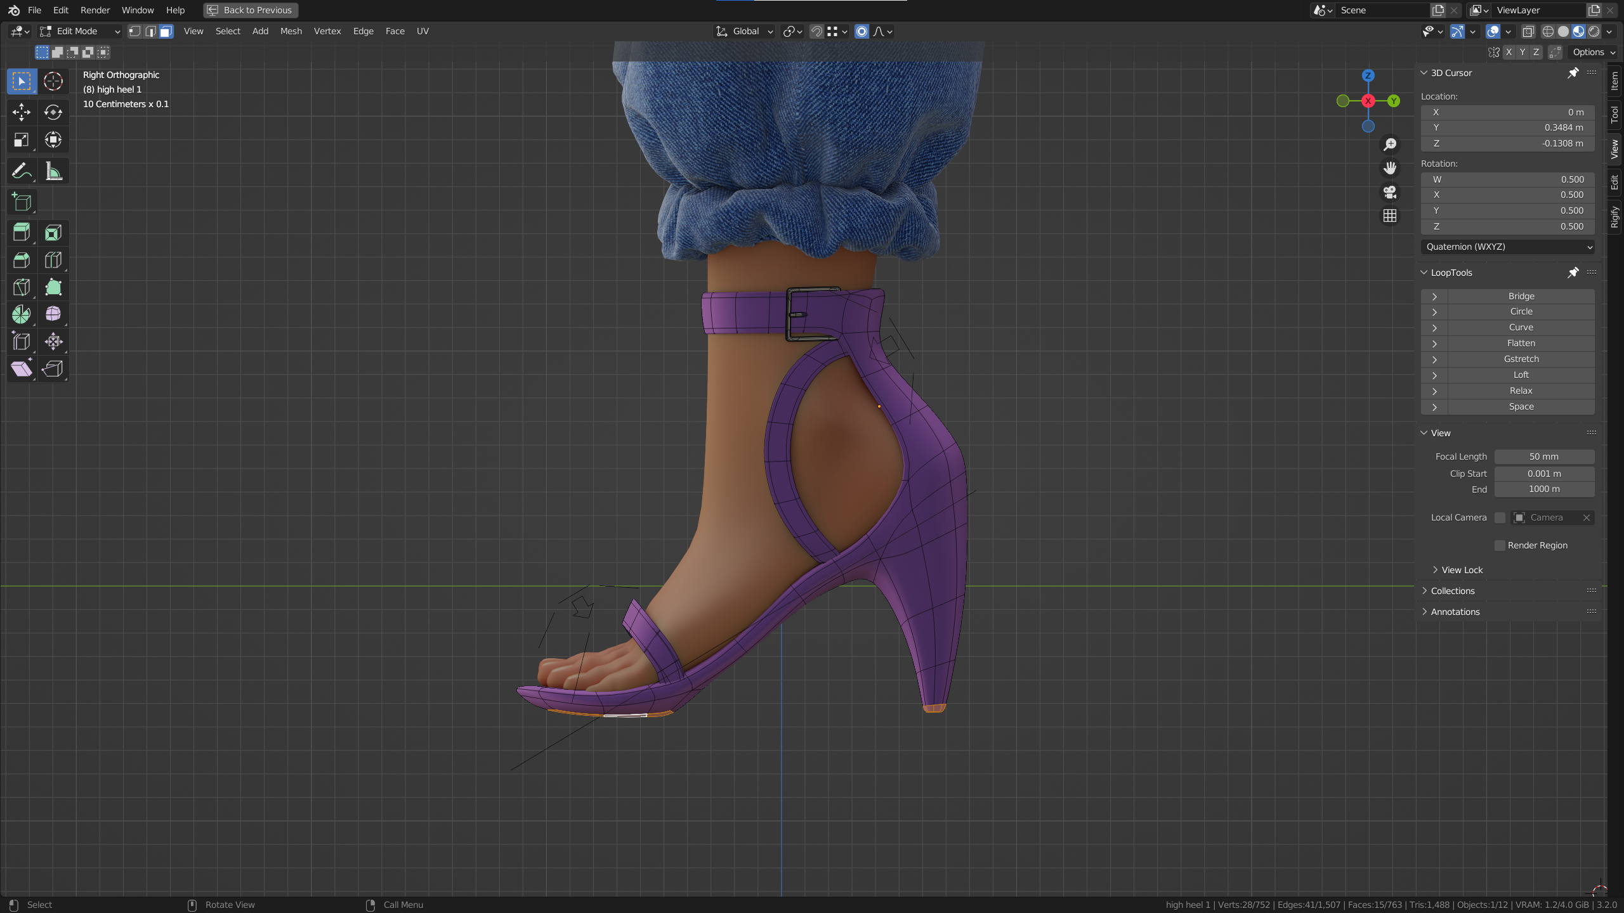Open the Edit Mode dropdown
Image resolution: width=1624 pixels, height=913 pixels.
click(80, 31)
